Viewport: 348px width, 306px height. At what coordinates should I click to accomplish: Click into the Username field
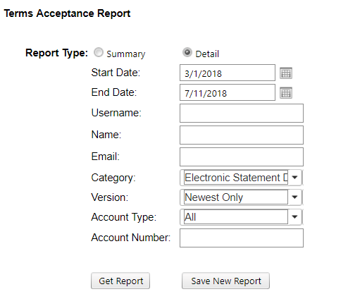(242, 114)
